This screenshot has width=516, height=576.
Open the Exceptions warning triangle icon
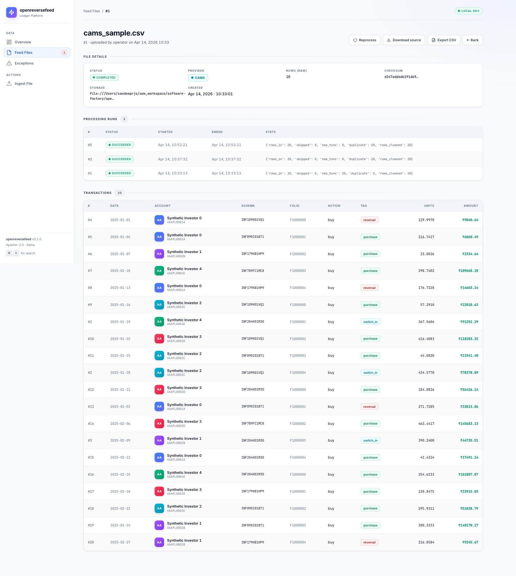click(9, 63)
